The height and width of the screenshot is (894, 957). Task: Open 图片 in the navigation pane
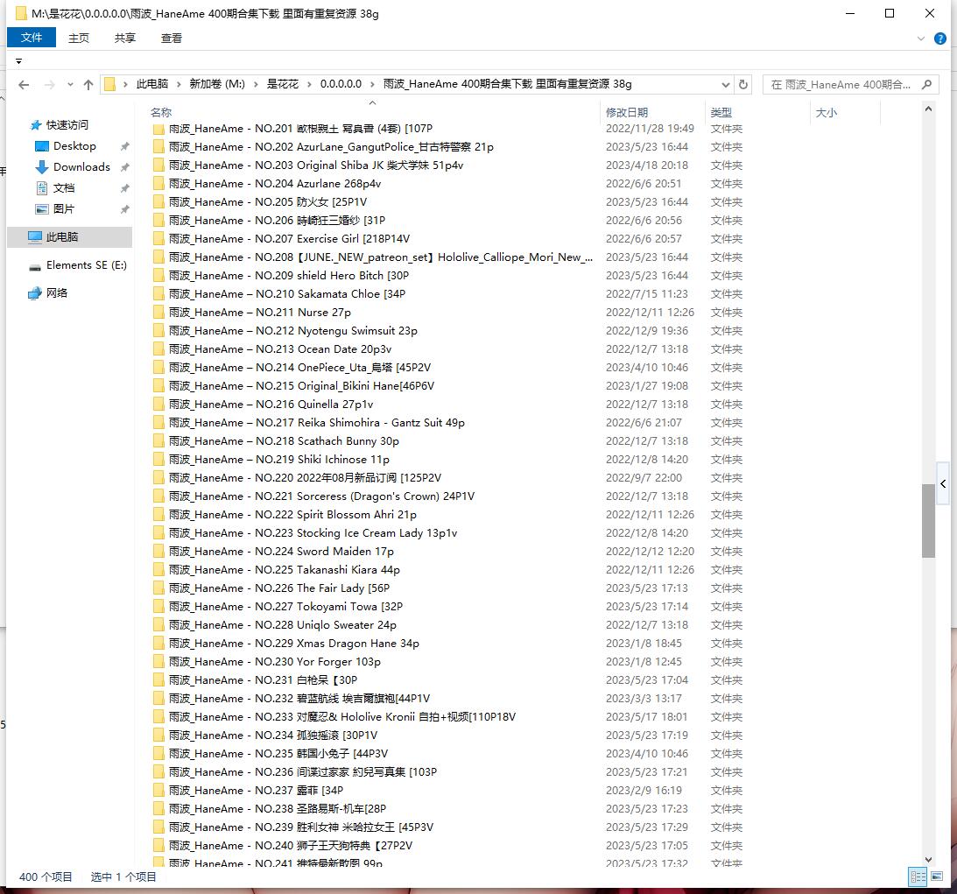pyautogui.click(x=63, y=208)
